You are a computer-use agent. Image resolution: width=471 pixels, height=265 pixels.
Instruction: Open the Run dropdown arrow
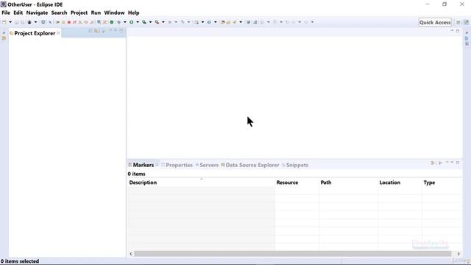coord(138,22)
